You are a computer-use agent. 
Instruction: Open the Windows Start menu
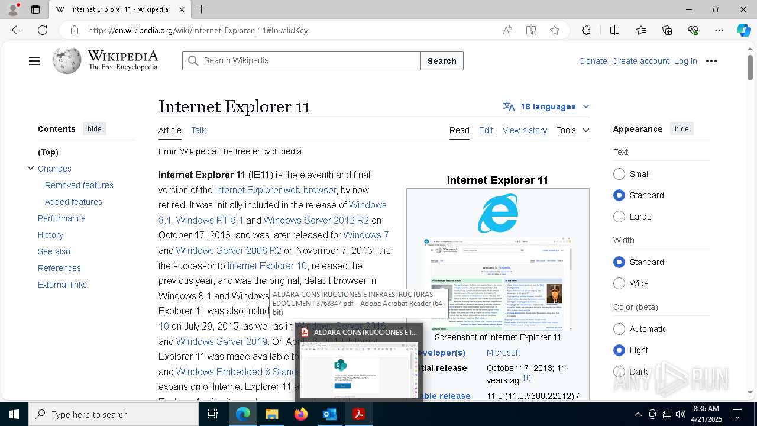coord(14,414)
